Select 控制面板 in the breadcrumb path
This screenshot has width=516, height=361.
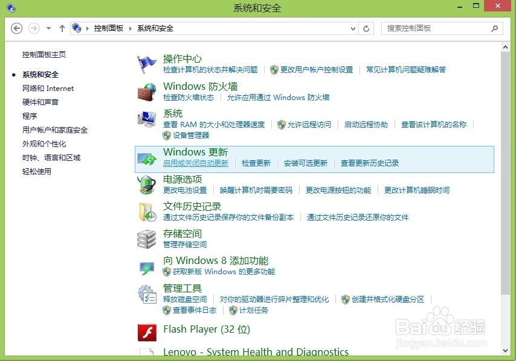click(109, 28)
